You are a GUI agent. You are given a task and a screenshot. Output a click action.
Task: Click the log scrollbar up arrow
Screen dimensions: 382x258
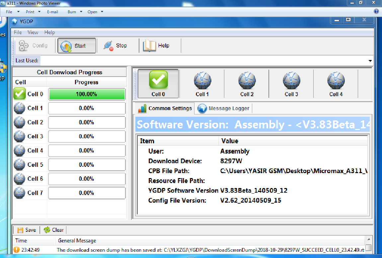point(369,239)
